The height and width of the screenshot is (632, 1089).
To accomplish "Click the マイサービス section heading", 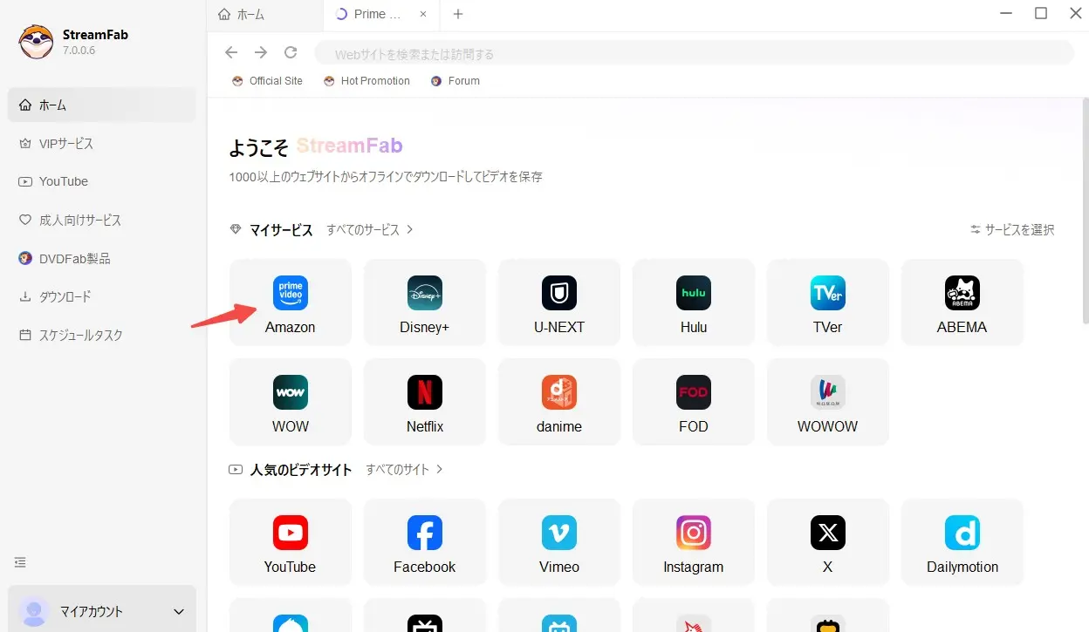I will click(281, 230).
